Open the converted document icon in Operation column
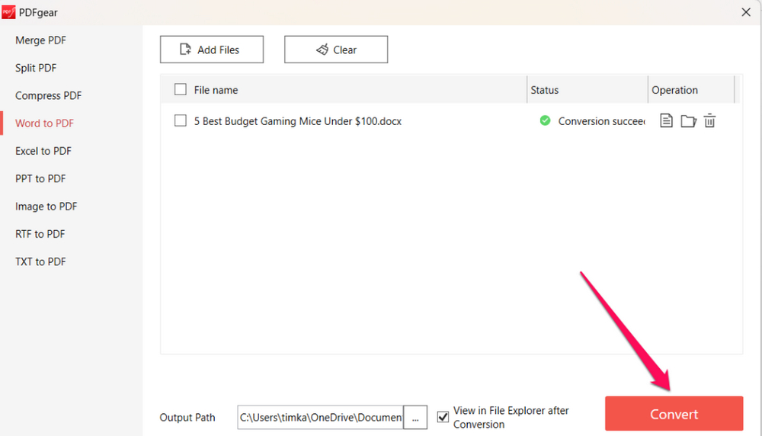Screen dimensions: 762x436 coord(666,120)
